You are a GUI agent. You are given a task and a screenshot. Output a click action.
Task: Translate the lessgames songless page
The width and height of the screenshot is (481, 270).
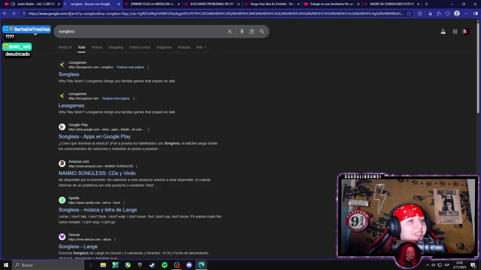[130, 67]
